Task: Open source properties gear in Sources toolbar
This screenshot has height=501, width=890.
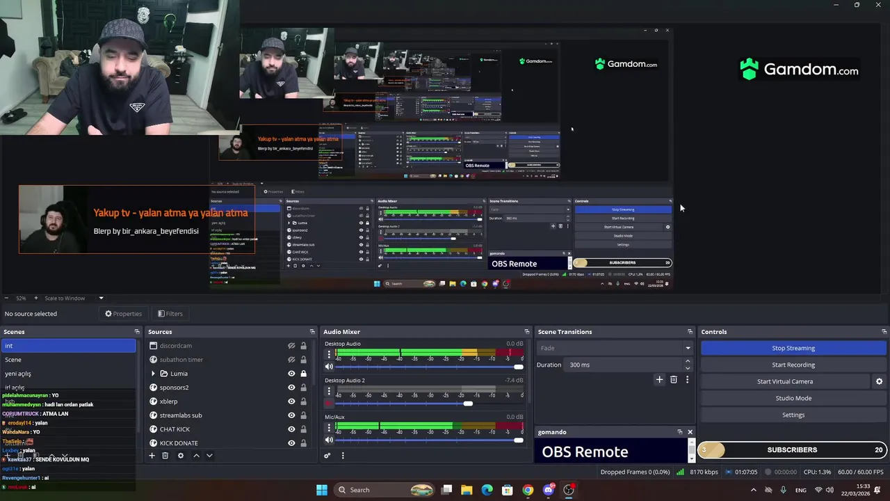Action: [181, 456]
